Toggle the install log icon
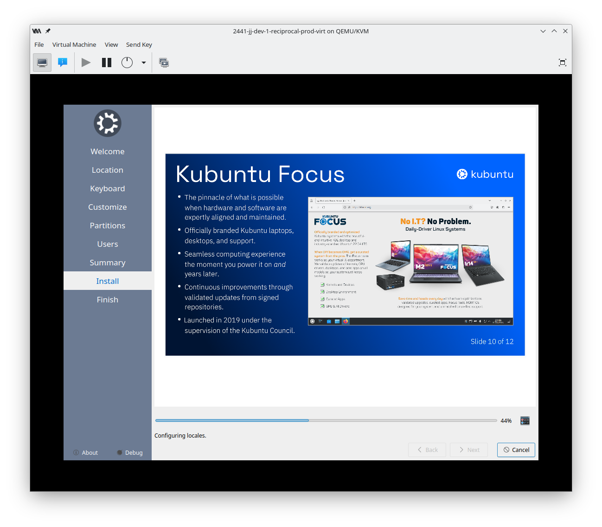This screenshot has height=527, width=602. 525,420
